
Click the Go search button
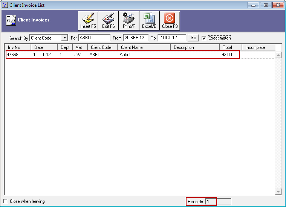click(193, 38)
